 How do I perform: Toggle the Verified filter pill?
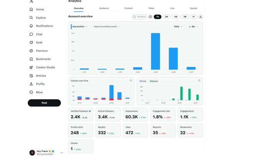point(139,17)
